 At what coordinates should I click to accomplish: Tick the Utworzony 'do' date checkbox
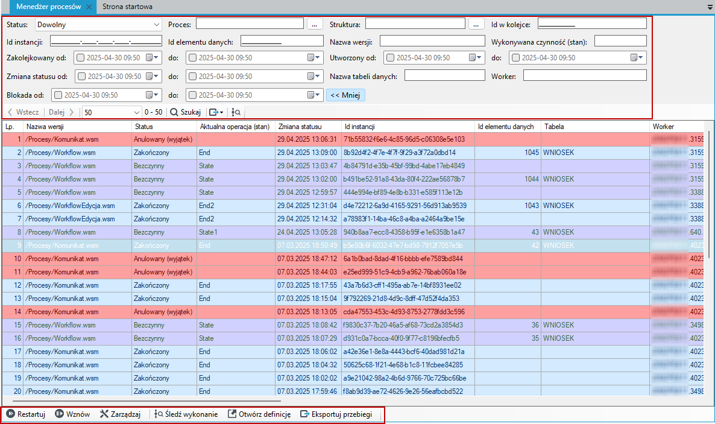pos(515,57)
